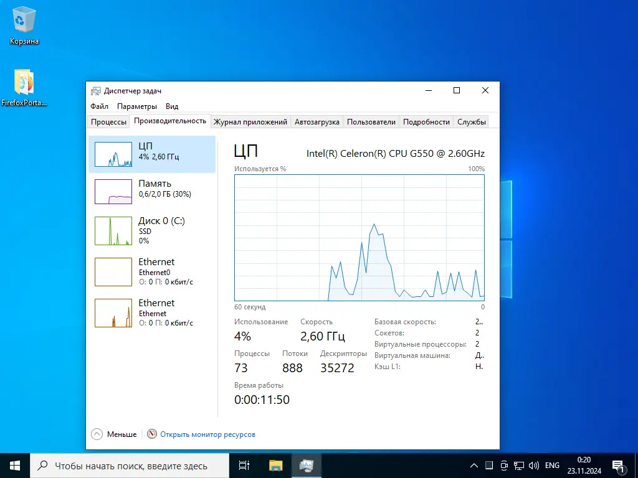Click the descriptors value 35272

coord(337,368)
